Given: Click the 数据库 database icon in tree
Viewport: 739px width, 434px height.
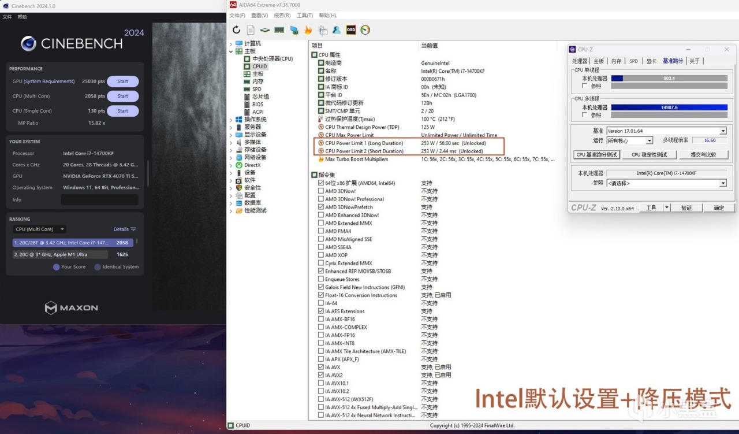Looking at the screenshot, I should coord(239,203).
